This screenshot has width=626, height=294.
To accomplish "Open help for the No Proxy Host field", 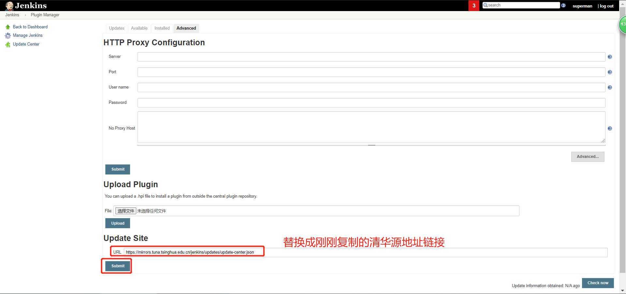I will tap(610, 129).
